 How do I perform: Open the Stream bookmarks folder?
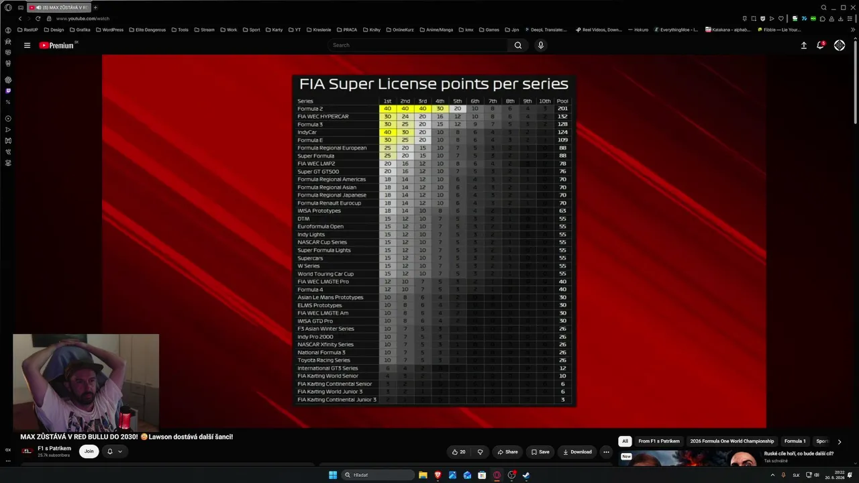click(x=203, y=30)
